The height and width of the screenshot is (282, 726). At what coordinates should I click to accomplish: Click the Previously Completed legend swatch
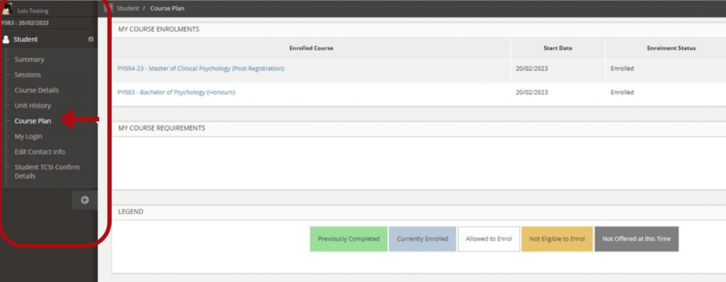coord(349,239)
